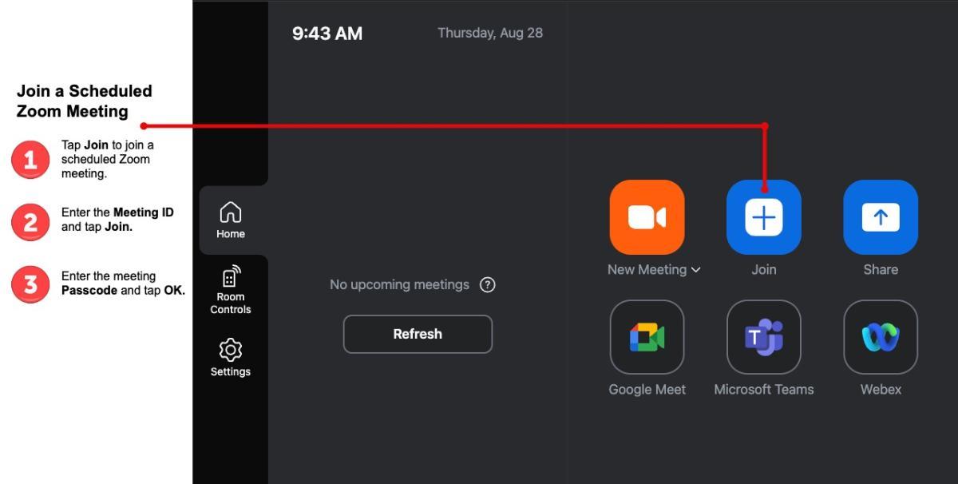
Task: Tap the Thursday, Aug 28 date
Action: click(x=489, y=33)
